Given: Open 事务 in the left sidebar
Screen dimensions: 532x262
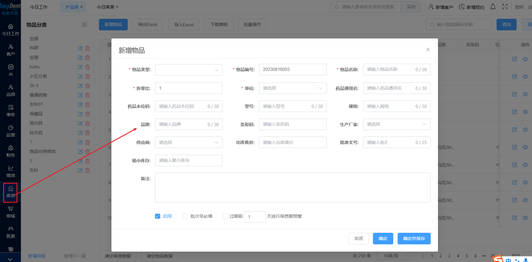Looking at the screenshot, I should pyautogui.click(x=10, y=110).
